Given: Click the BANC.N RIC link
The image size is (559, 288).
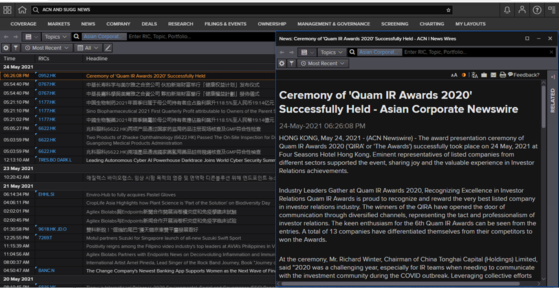Looking at the screenshot, I should point(47,271).
